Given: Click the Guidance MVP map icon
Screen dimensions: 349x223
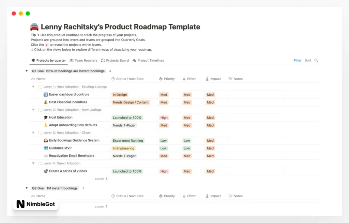Looking at the screenshot, I should click(x=46, y=148).
